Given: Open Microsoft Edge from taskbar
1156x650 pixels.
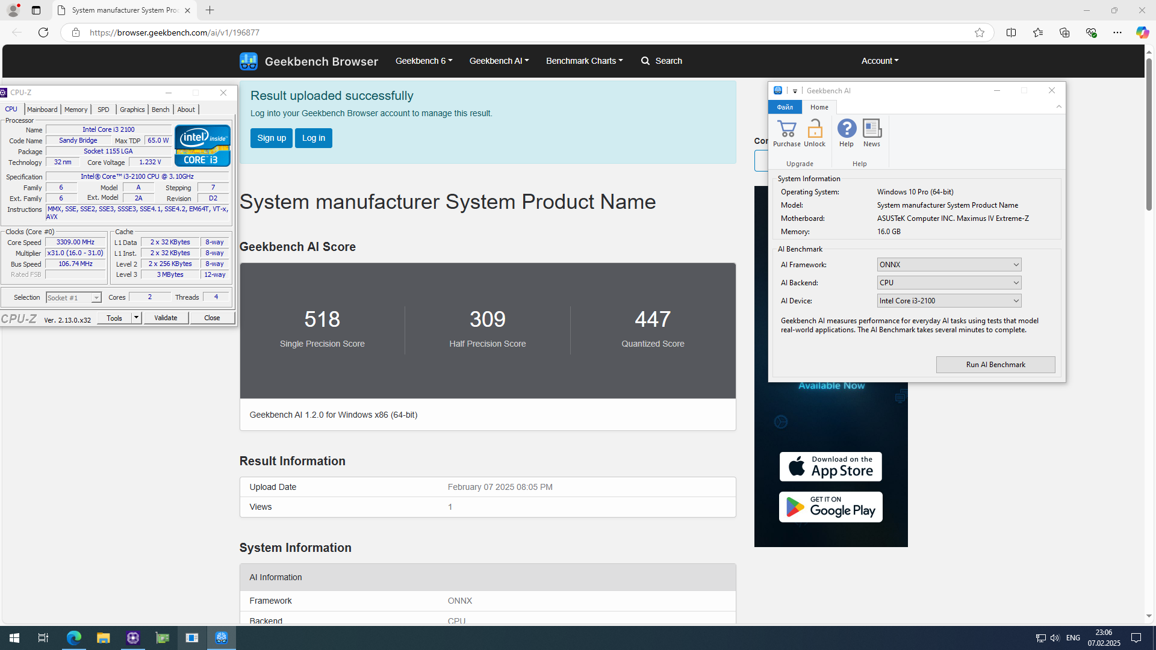Looking at the screenshot, I should pyautogui.click(x=73, y=638).
